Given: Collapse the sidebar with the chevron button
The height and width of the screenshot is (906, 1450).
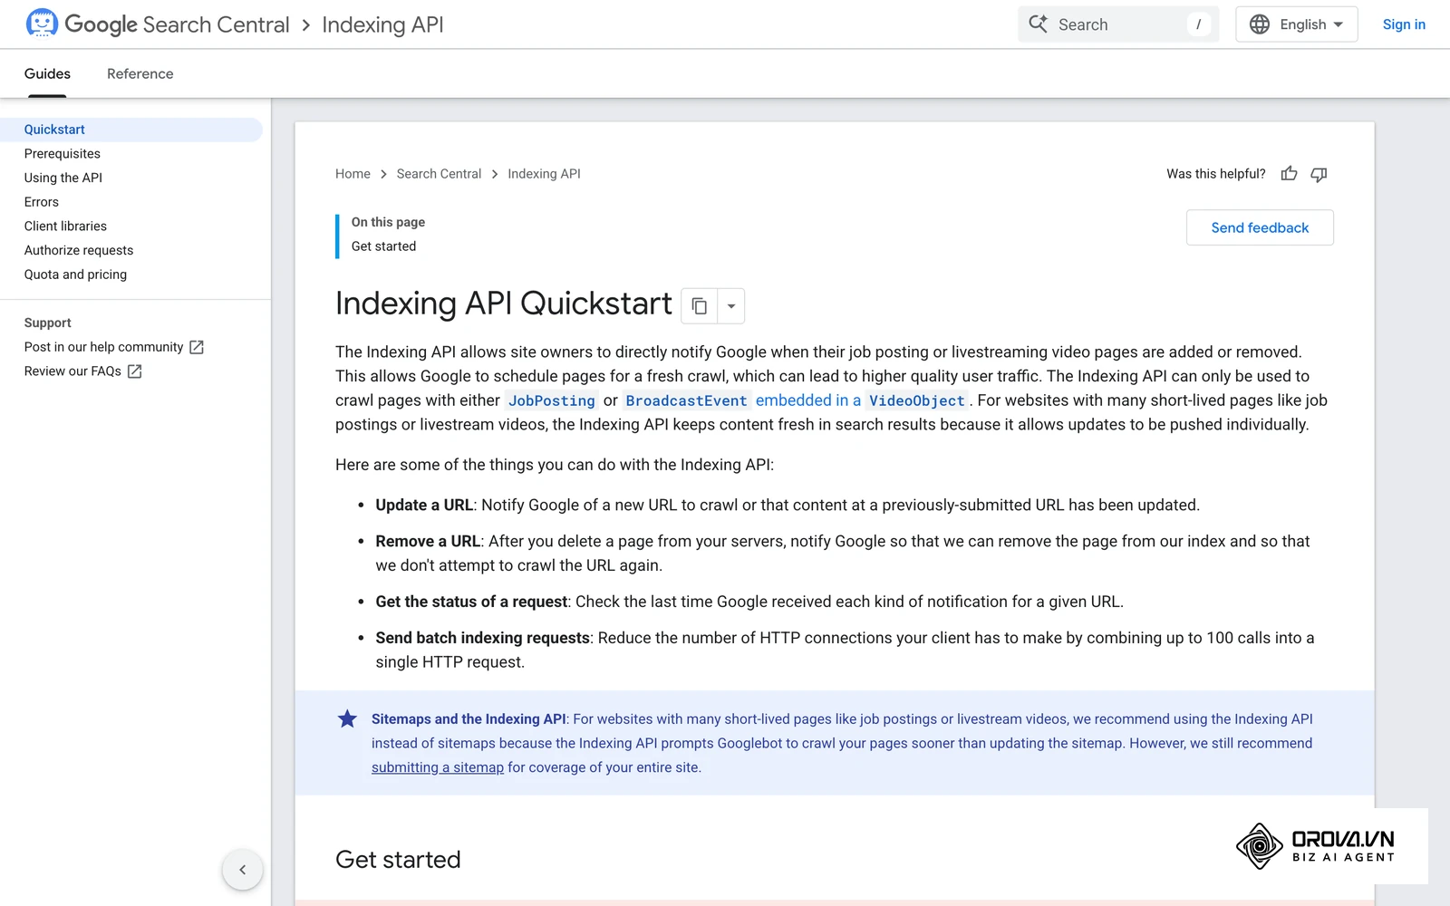Looking at the screenshot, I should click(243, 870).
